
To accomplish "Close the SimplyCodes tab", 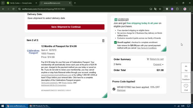I will 36,3.
